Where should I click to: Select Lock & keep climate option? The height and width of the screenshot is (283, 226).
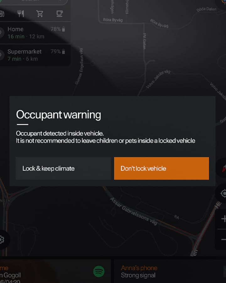click(63, 168)
